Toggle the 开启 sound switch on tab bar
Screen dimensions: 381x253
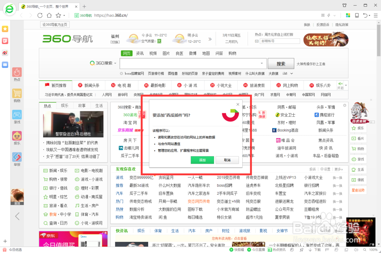[x=340, y=85]
